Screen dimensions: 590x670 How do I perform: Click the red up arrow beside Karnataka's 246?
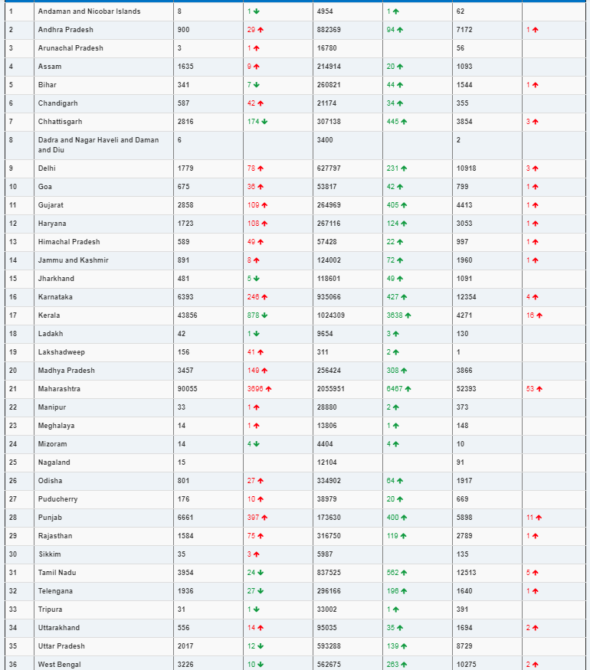point(264,297)
